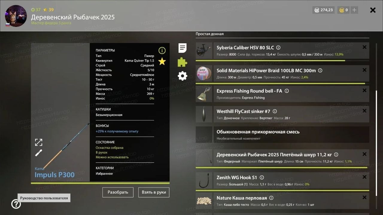Click the player name Деревенский Рыбачек 2025
The height and width of the screenshot is (215, 383).
[x=73, y=17]
